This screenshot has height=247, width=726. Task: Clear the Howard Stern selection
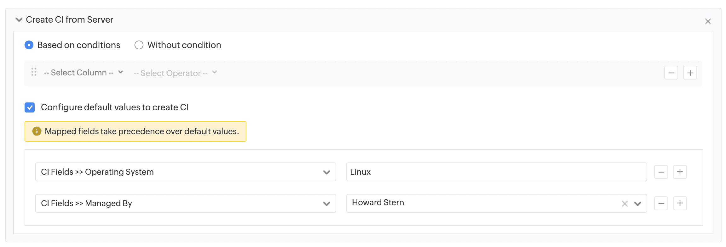click(x=625, y=204)
